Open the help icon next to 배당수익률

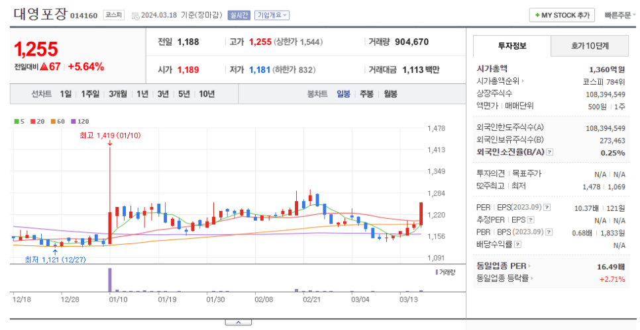click(517, 245)
